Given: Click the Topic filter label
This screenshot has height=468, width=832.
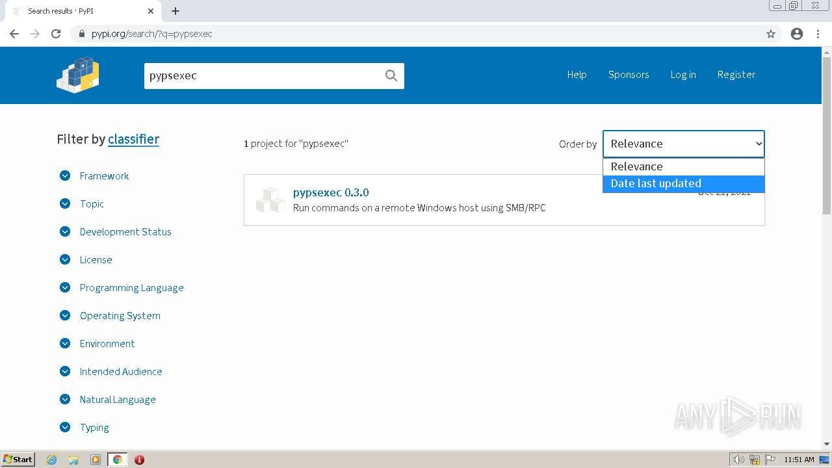Looking at the screenshot, I should (92, 203).
